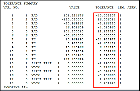Image resolution: width=140 pixels, height=91 pixels.
Task: Click tolerance 16.556014 in row 2
Action: click(x=106, y=19)
